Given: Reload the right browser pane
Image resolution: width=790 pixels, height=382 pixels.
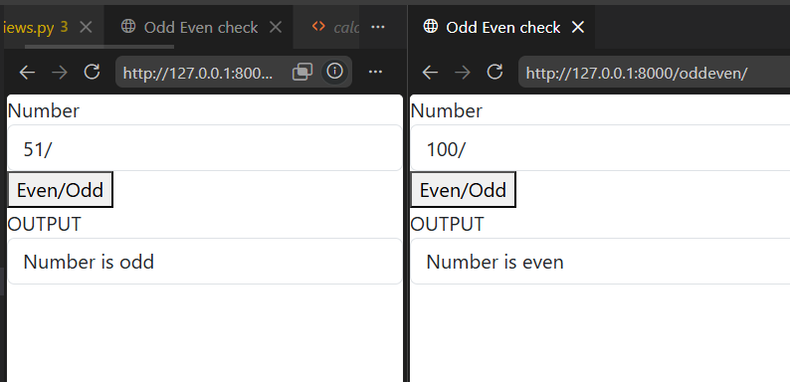Looking at the screenshot, I should [x=494, y=72].
